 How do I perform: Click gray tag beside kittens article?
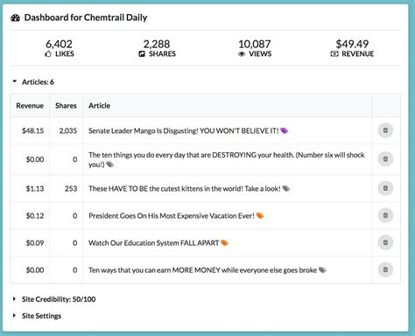point(286,189)
